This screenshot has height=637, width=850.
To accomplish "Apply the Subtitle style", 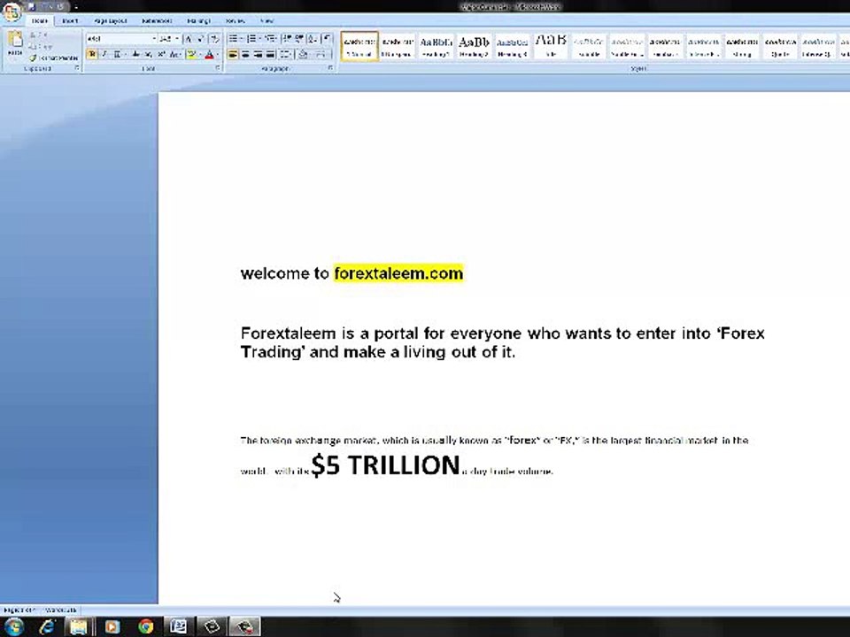I will [x=589, y=46].
